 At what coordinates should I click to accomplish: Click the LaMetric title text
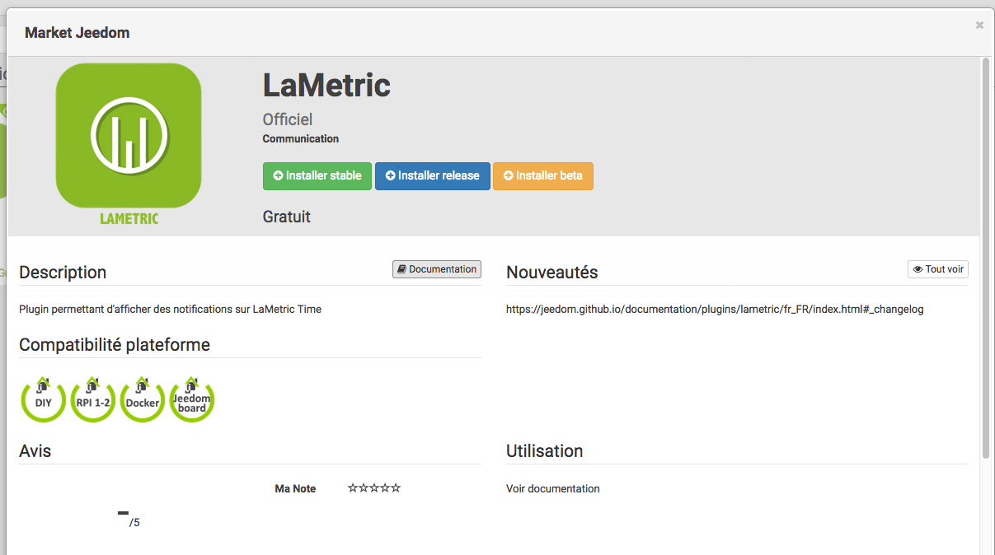coord(326,85)
